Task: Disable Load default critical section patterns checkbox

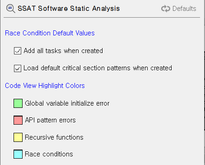Action: pyautogui.click(x=18, y=68)
